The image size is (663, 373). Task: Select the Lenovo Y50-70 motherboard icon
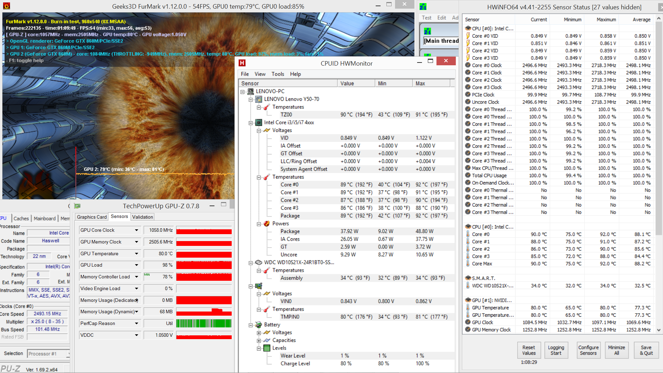click(259, 99)
